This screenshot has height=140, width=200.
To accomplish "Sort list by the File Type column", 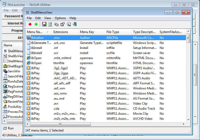I will pyautogui.click(x=113, y=32).
